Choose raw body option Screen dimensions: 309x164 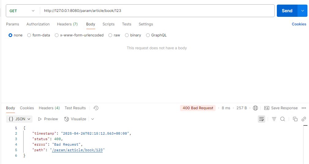coord(111,35)
